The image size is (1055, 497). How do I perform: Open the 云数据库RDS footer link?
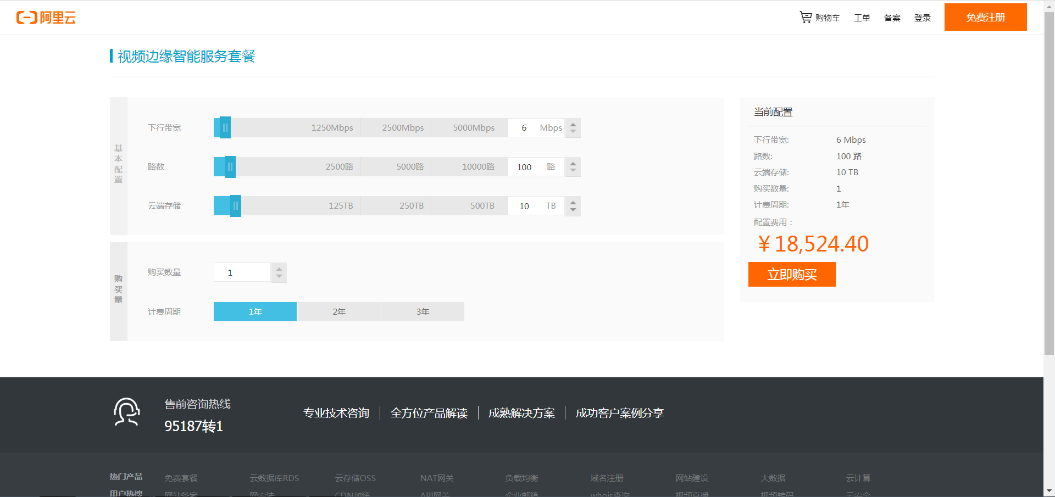[x=274, y=478]
